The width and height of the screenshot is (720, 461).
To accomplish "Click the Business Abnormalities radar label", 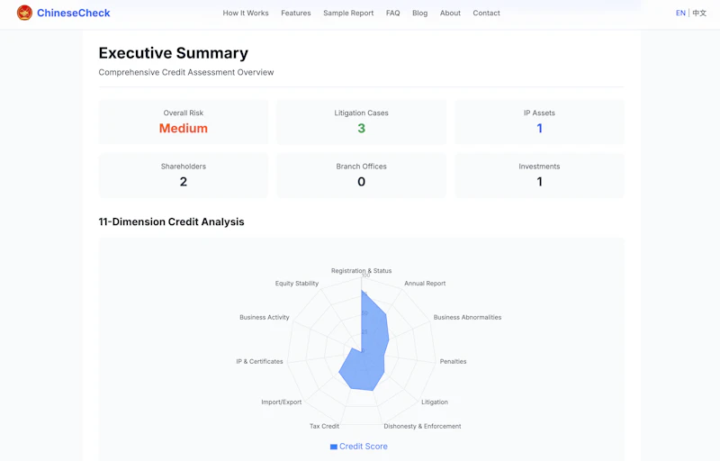I will (x=467, y=317).
